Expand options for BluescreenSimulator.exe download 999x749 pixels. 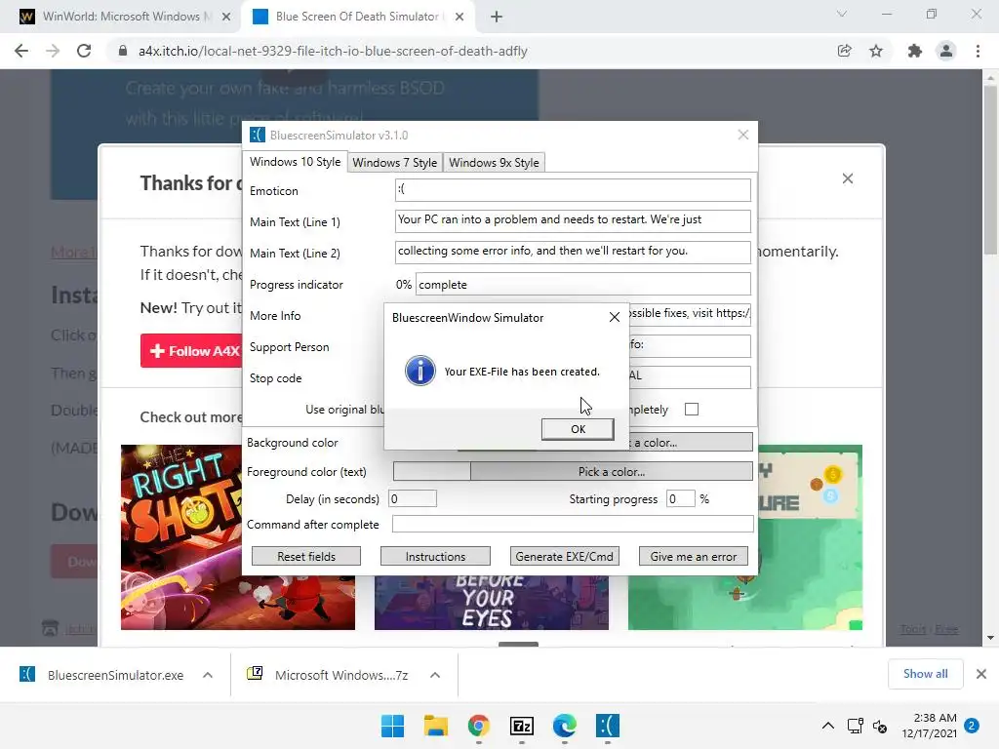tap(208, 675)
